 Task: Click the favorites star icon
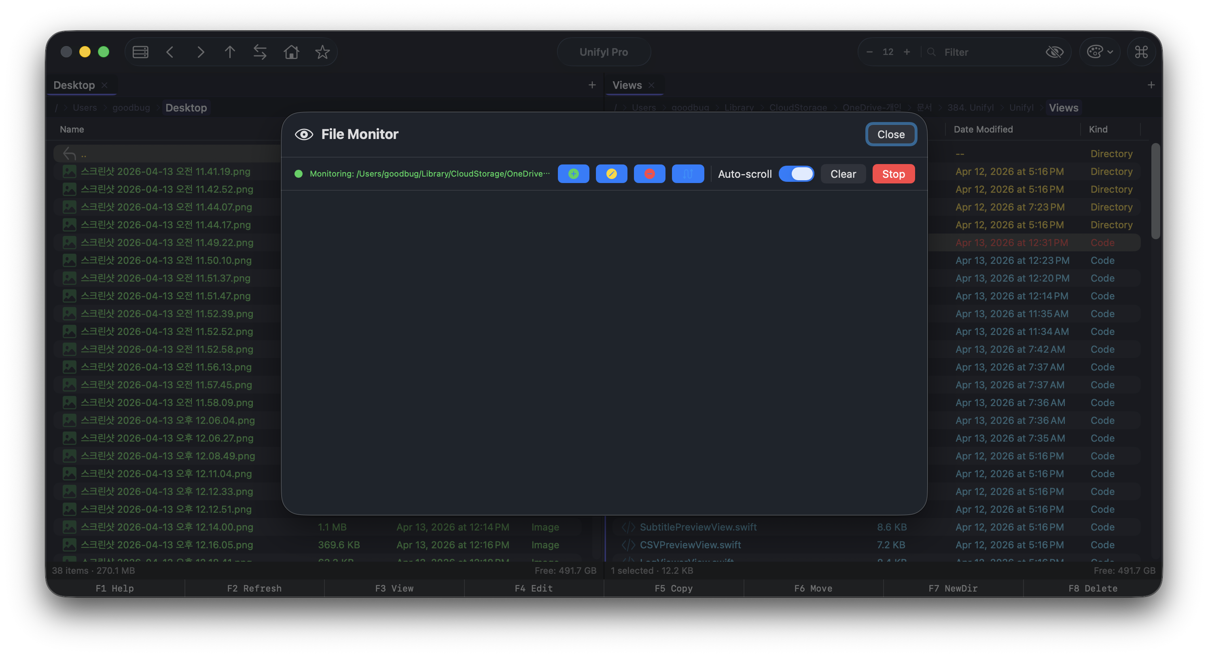[322, 52]
